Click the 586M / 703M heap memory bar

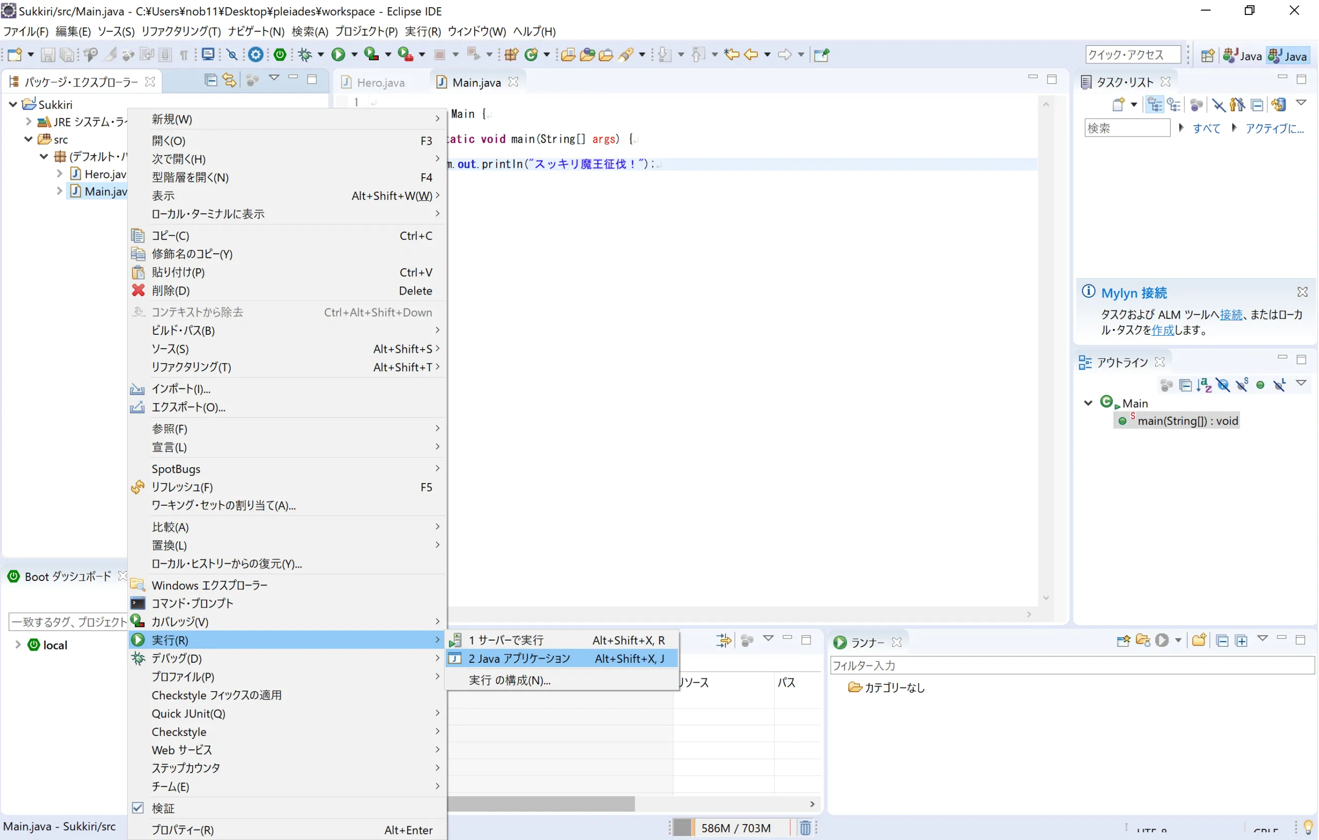[x=734, y=828]
